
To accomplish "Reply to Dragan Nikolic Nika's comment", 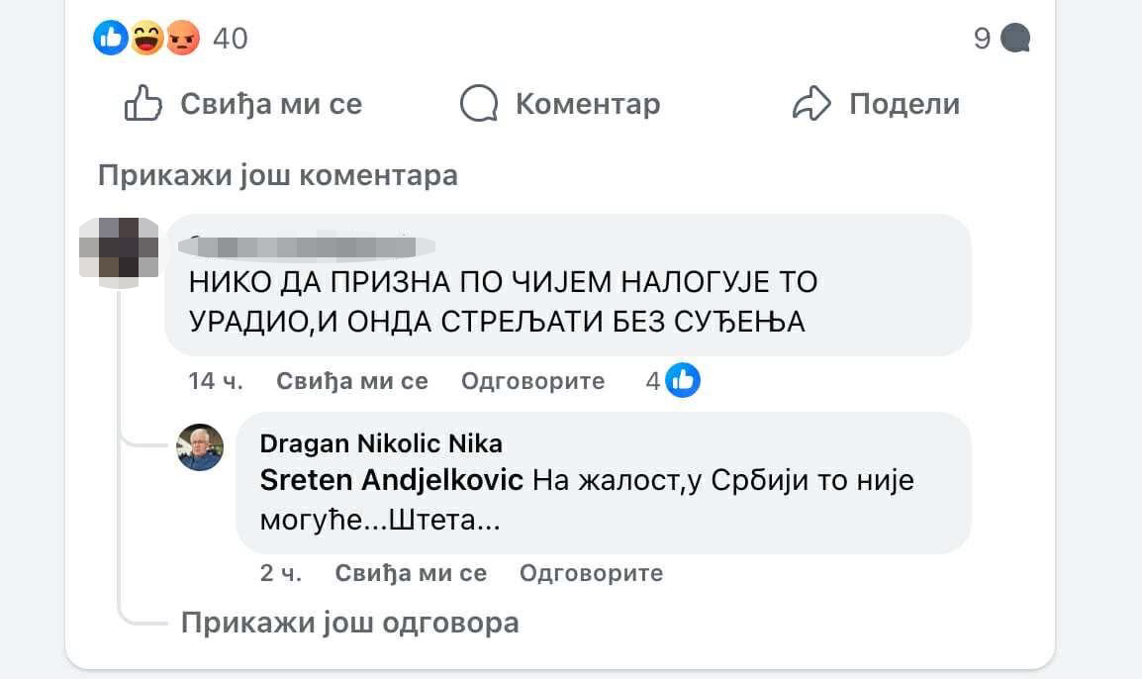I will point(591,572).
